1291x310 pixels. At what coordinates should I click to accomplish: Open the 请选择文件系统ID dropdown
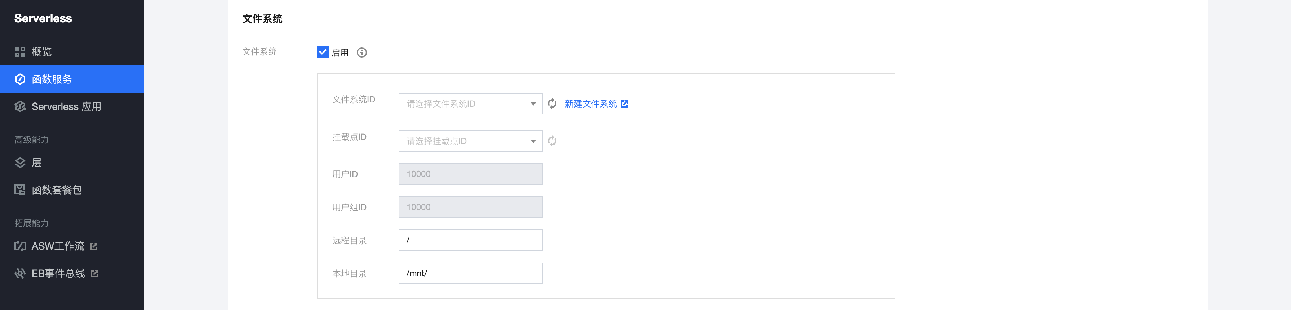click(x=471, y=104)
